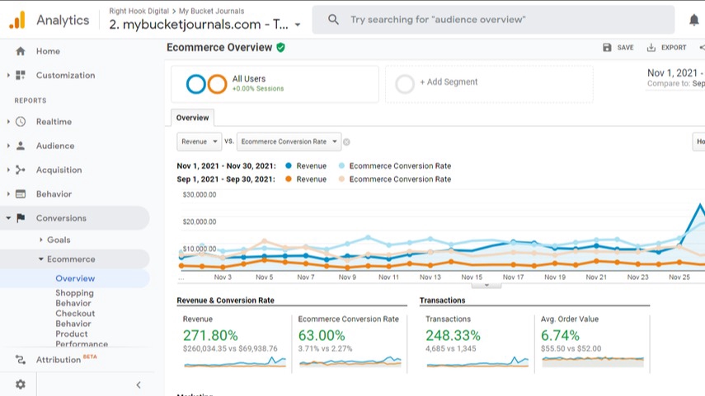Image resolution: width=705 pixels, height=396 pixels.
Task: Open Home in sidebar
Action: pyautogui.click(x=48, y=51)
